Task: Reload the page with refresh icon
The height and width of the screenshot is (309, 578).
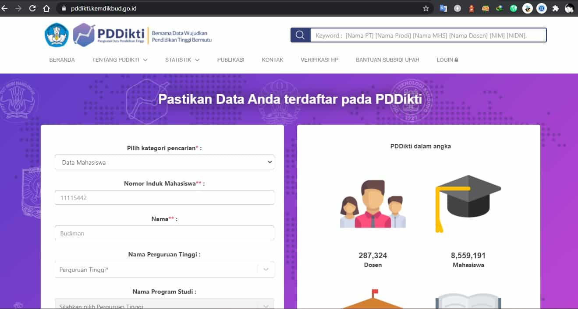Action: (x=32, y=8)
